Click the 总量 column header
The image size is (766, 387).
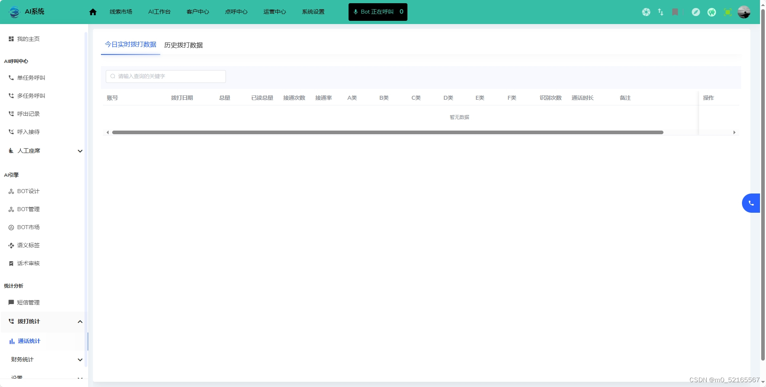(x=224, y=98)
